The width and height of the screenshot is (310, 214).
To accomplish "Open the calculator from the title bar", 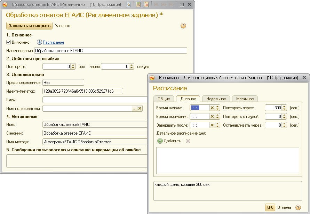I will [138, 4].
